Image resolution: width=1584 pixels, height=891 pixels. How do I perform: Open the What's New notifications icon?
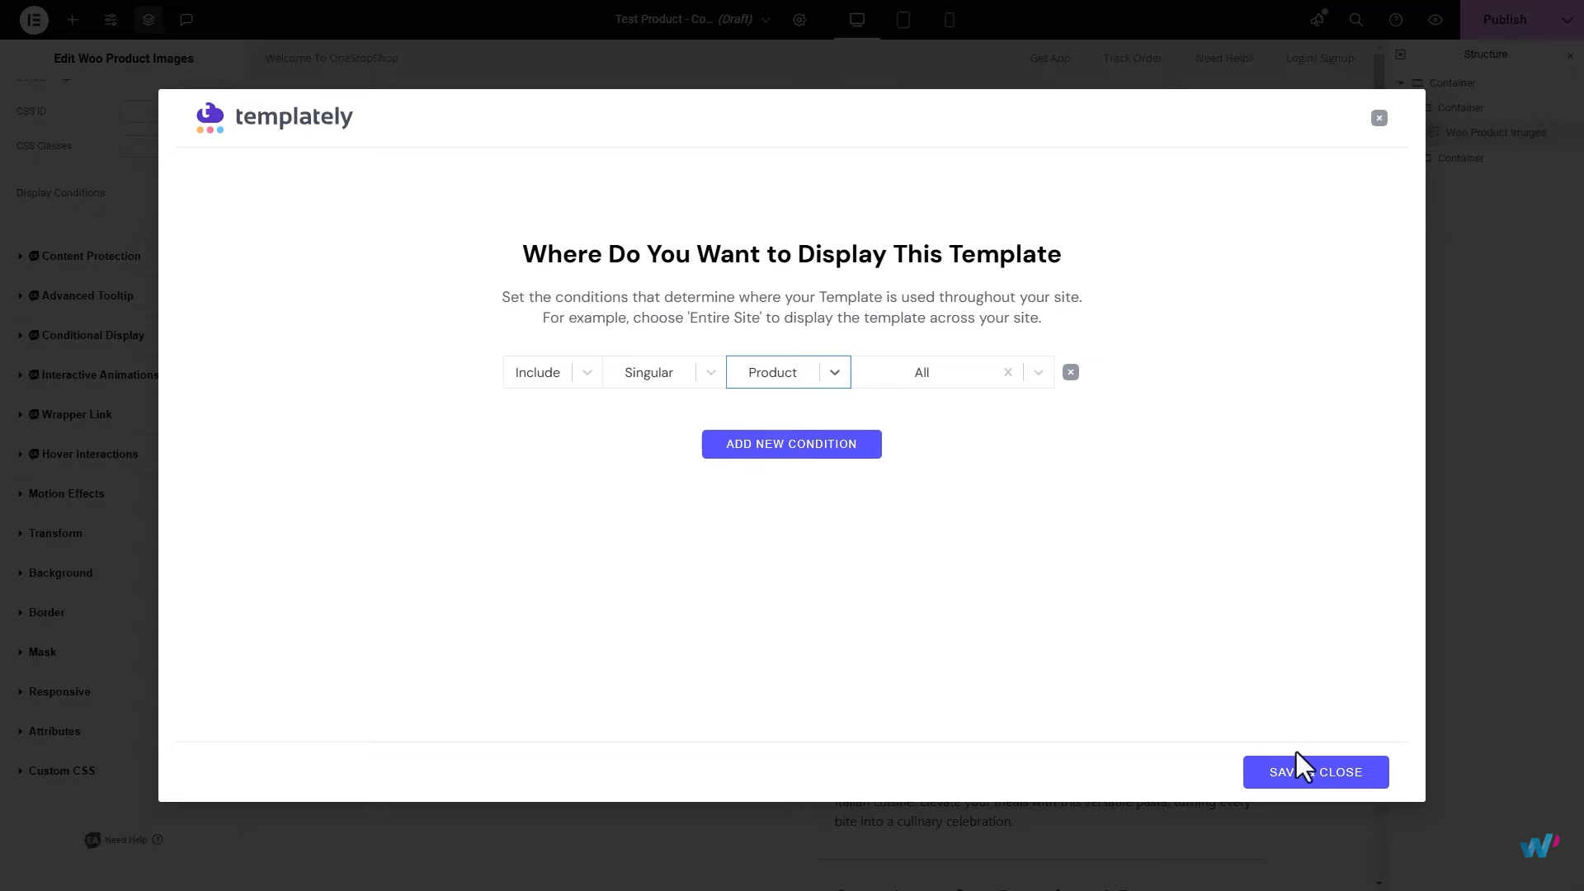click(1317, 20)
